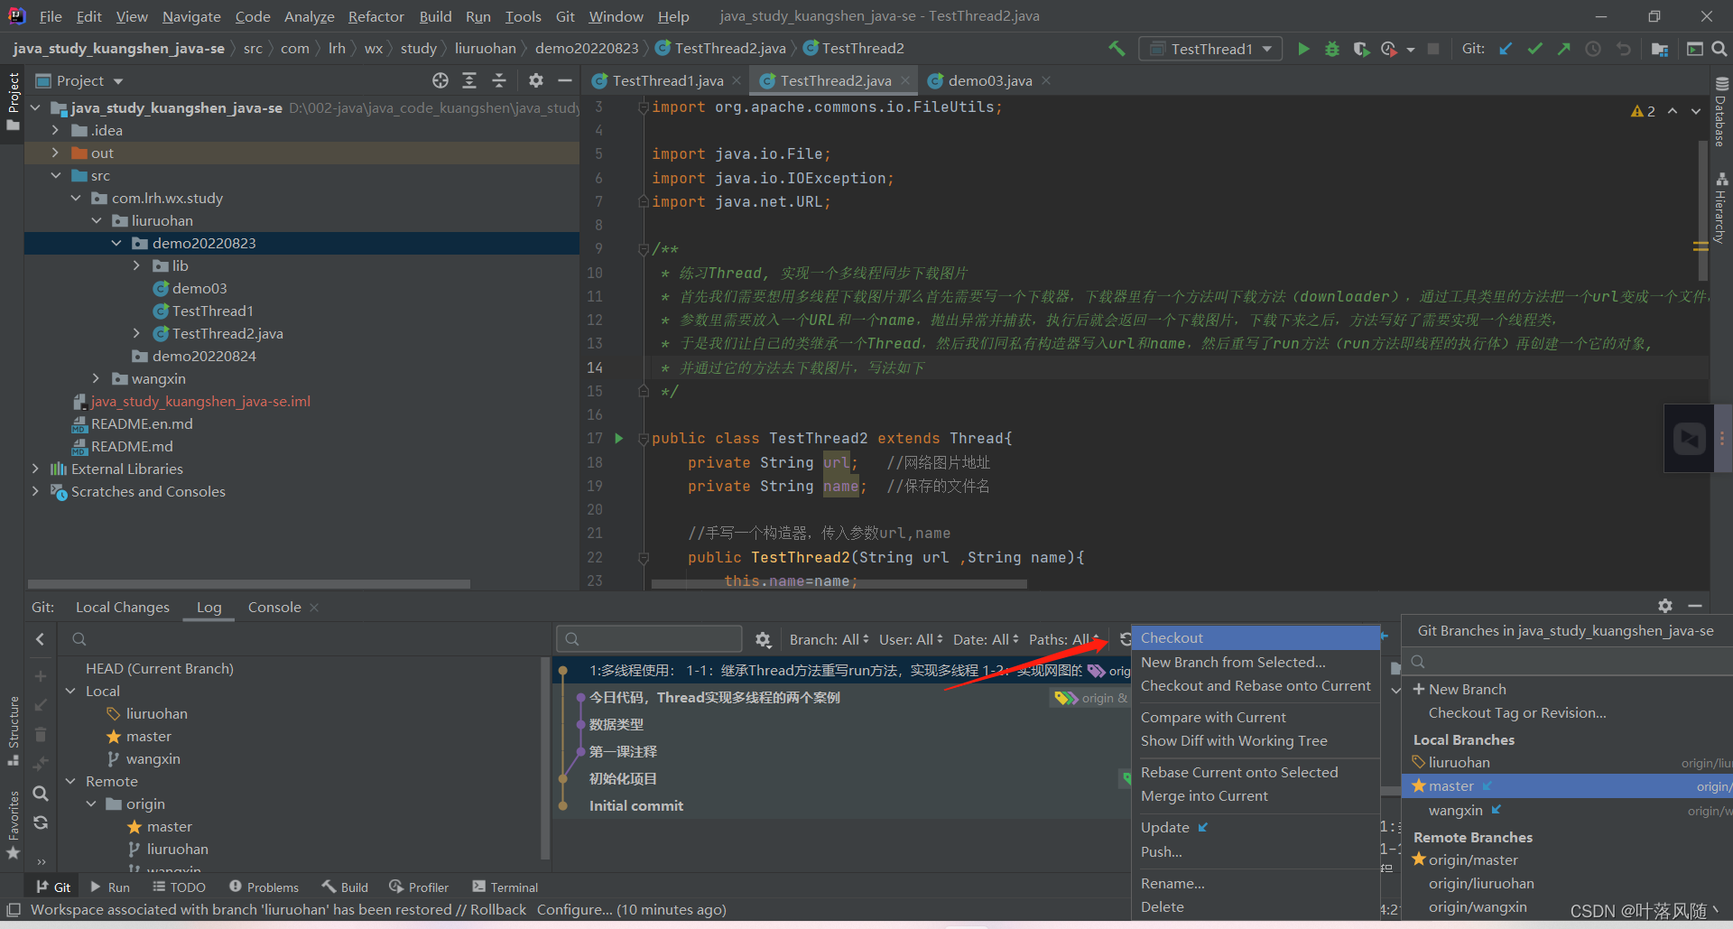Viewport: 1733px width, 929px height.
Task: Choose Checkout from the branch context menu
Action: coord(1256,637)
